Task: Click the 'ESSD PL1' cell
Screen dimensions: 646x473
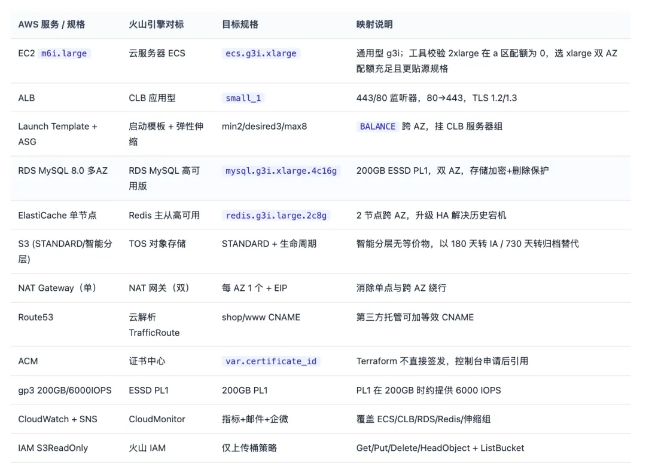Action: coord(148,391)
